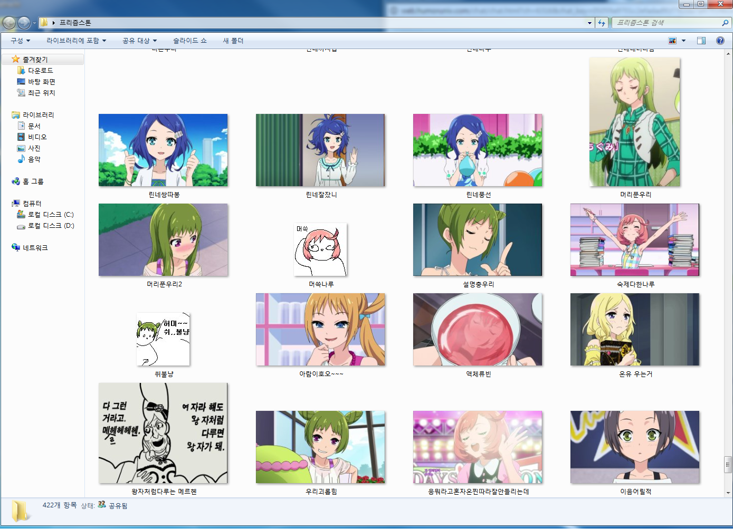
Task: Go forward with the Forward arrow button
Action: point(24,23)
